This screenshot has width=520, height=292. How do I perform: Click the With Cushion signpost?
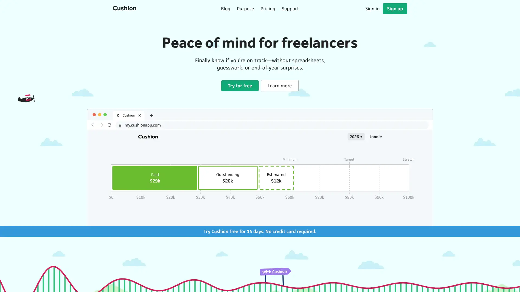pos(275,272)
